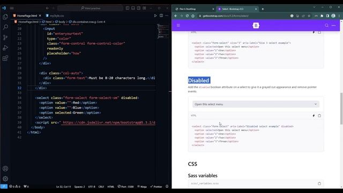Open HomePage.html breadcrumb dropdown
Viewport: 343px width, 193px height.
point(26,22)
